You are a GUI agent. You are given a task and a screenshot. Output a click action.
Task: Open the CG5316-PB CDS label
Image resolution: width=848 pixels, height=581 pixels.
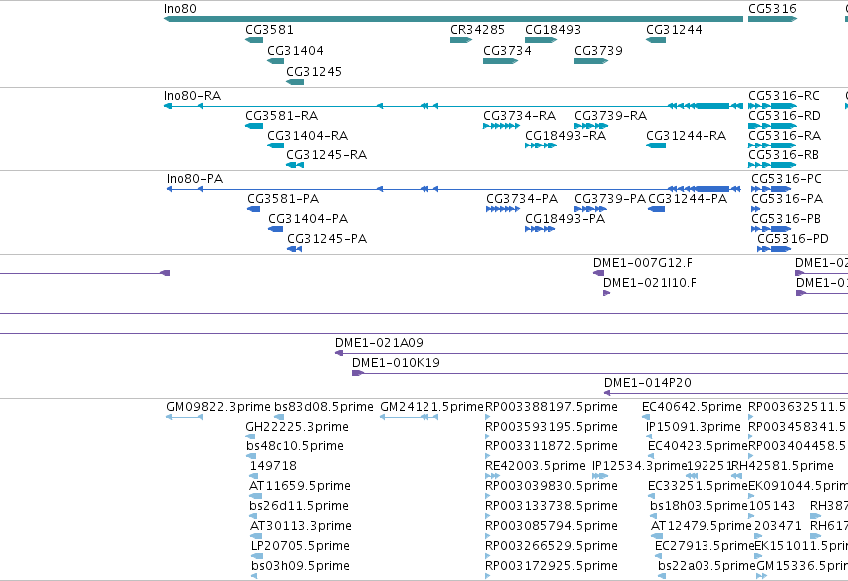(x=786, y=219)
